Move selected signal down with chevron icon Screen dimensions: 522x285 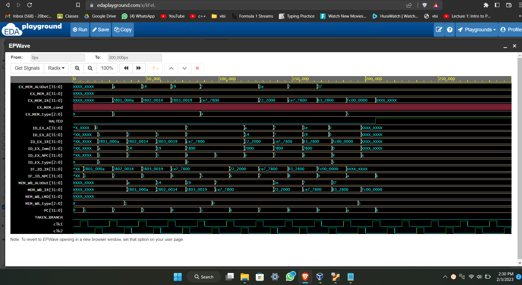coord(184,68)
